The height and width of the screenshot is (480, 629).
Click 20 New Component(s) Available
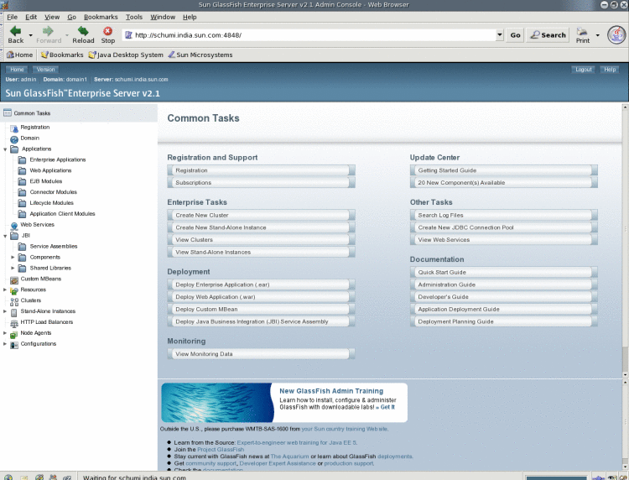[504, 183]
